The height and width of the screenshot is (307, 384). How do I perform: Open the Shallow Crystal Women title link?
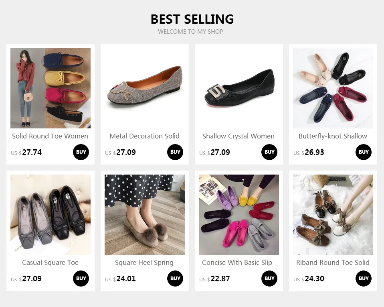pos(238,136)
